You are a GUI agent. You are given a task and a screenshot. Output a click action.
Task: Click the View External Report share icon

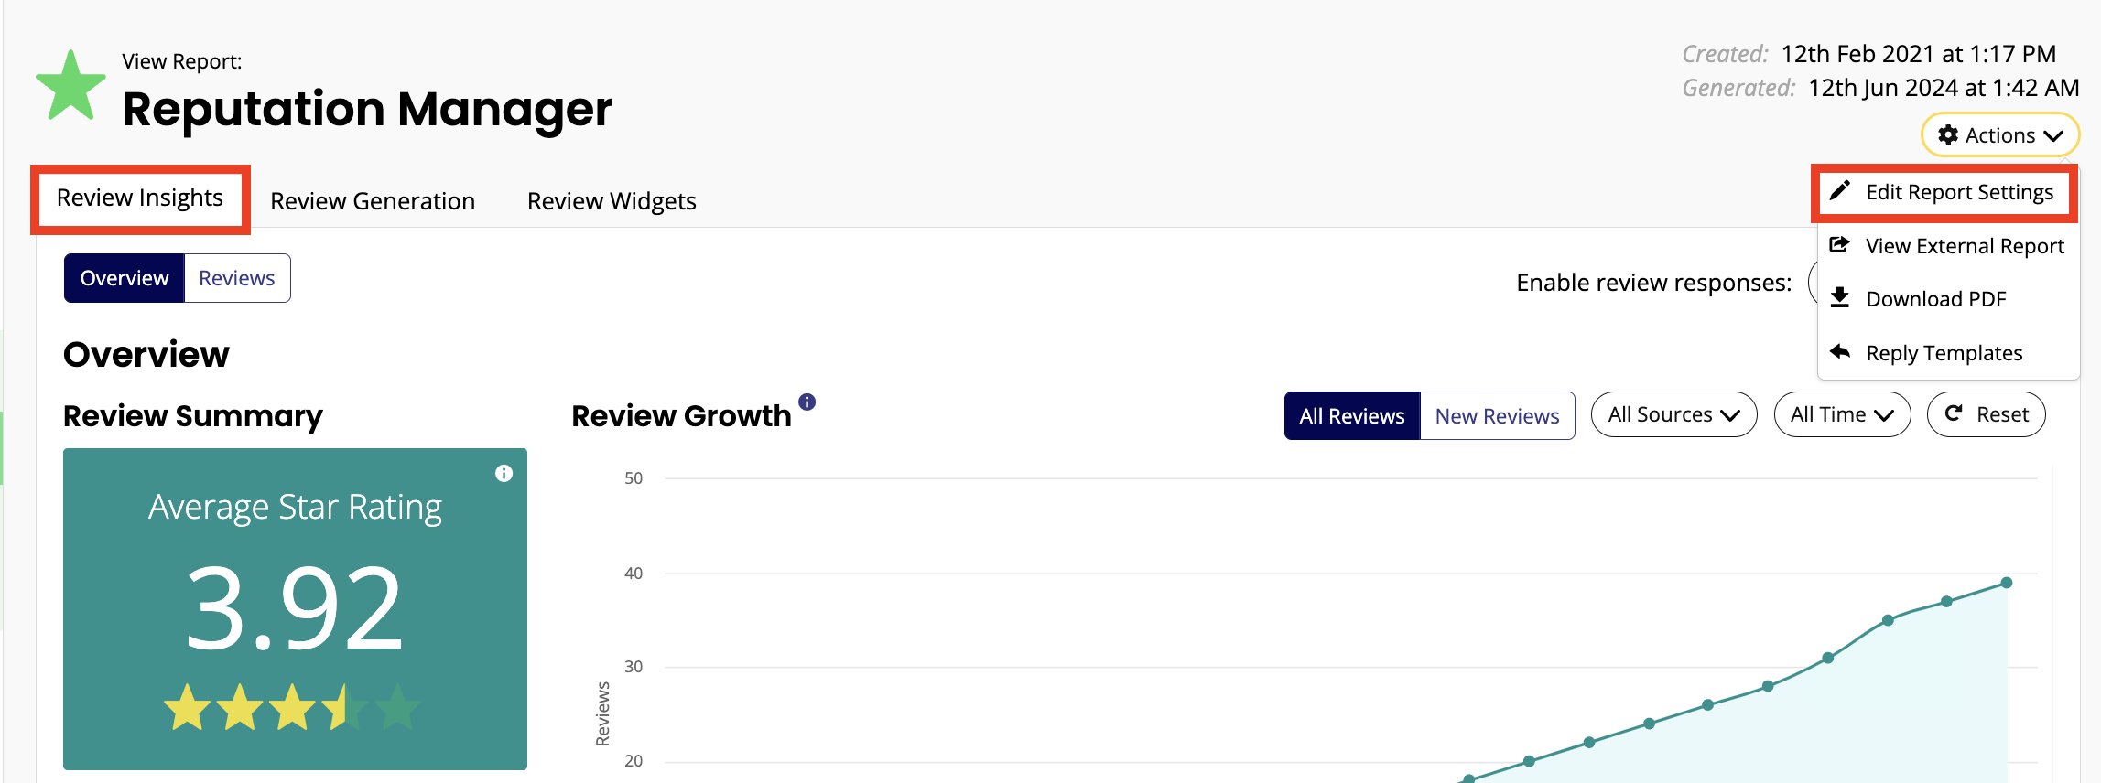click(1839, 244)
